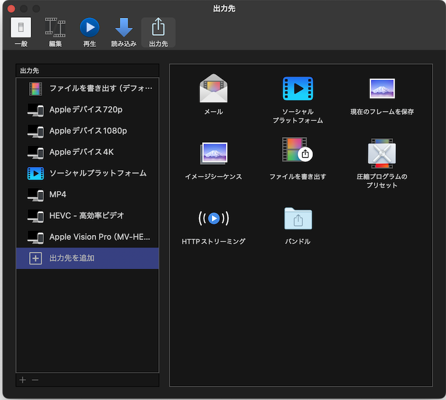Viewport: 446px width, 400px height.
Task: Select ファイルを書き出す（デフォ… in the list
Action: coord(88,89)
